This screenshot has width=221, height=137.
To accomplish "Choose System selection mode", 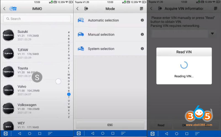I will click(x=110, y=49).
